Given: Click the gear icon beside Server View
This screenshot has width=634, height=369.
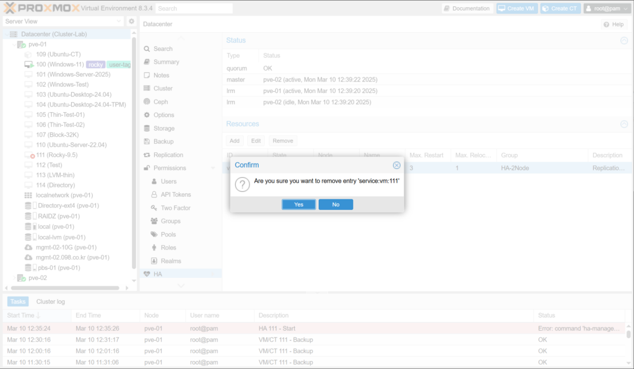Looking at the screenshot, I should 131,22.
